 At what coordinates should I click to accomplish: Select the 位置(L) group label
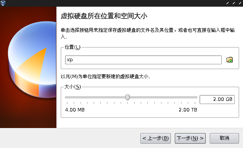pyautogui.click(x=73, y=47)
